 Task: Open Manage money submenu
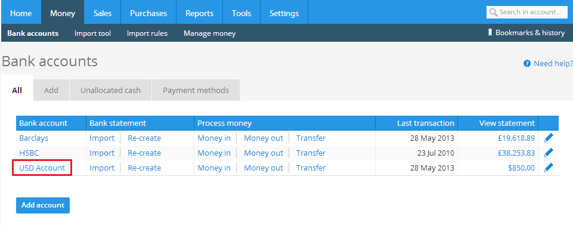click(210, 33)
